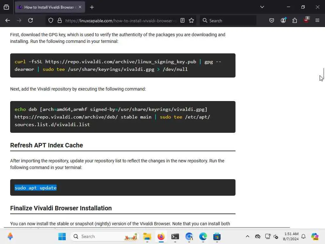Click the echo deb repository command block
325x244 pixels.
click(123, 117)
